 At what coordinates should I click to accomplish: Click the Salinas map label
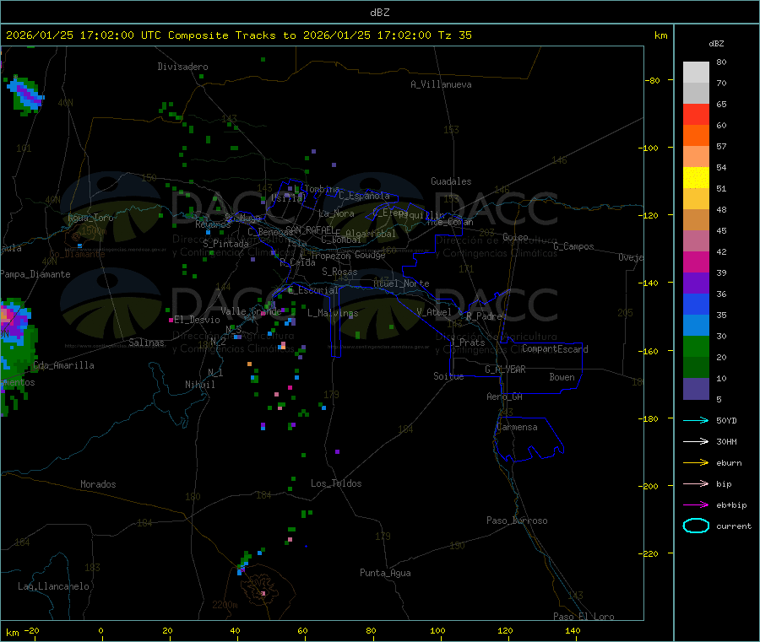pos(146,343)
